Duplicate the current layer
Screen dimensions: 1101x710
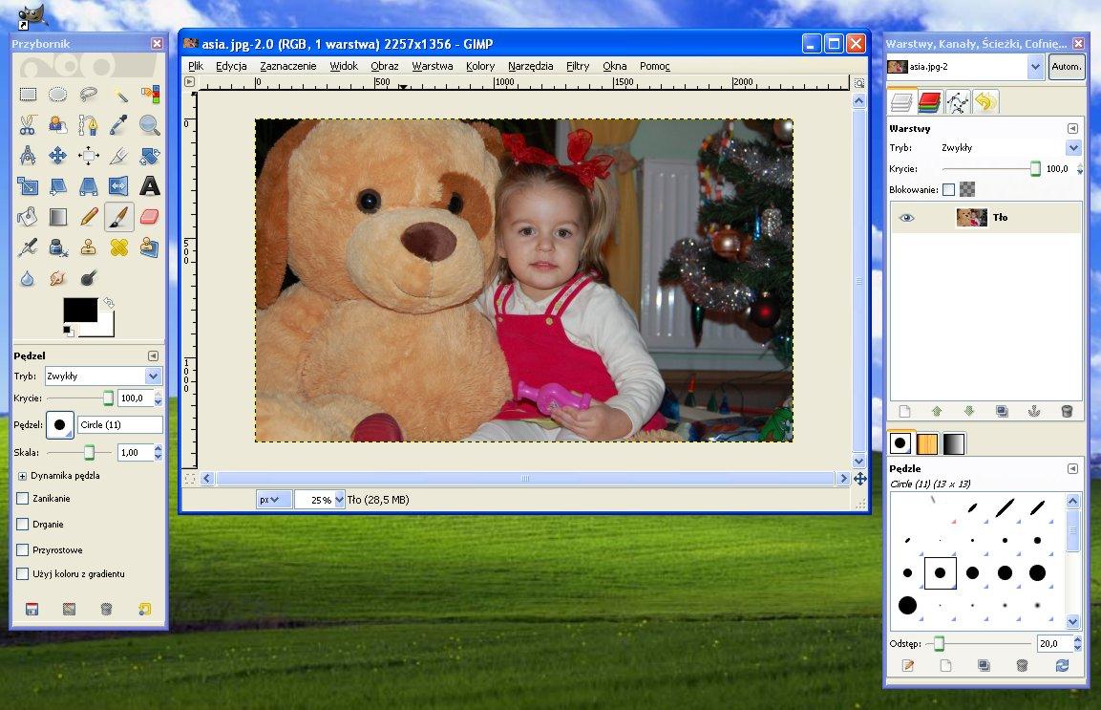1002,411
